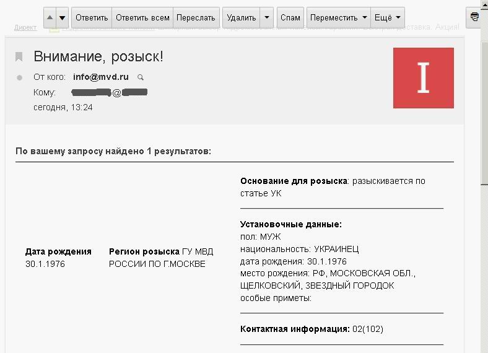
Task: Mark the message as Спам
Action: [290, 18]
